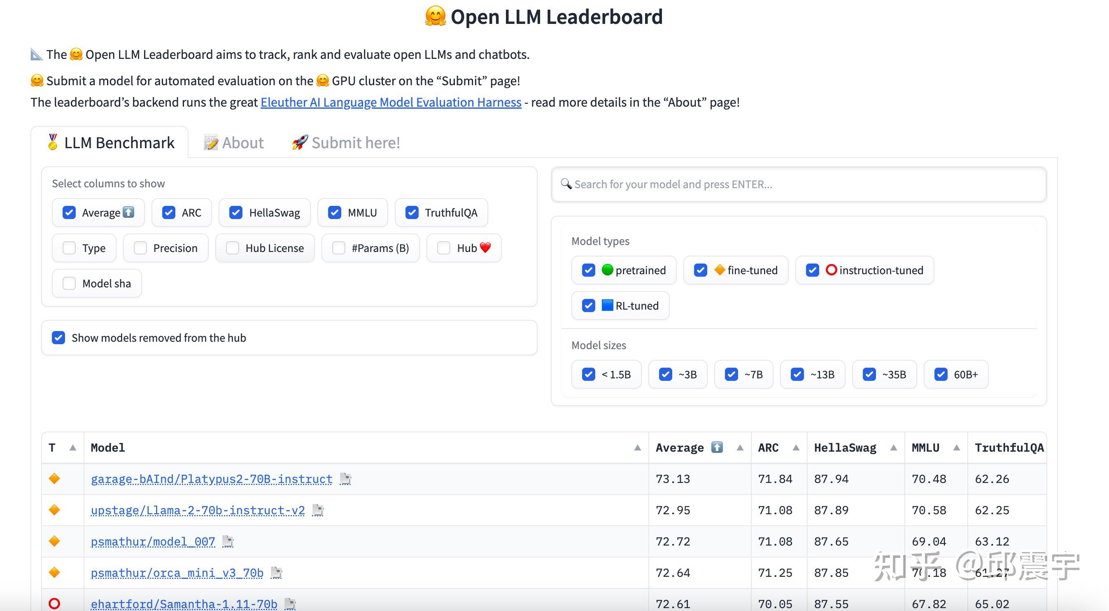Screen dimensions: 1109x611
Task: Open the upstage/Llama-2-70b-instruct-v2 model link
Action: tap(198, 510)
